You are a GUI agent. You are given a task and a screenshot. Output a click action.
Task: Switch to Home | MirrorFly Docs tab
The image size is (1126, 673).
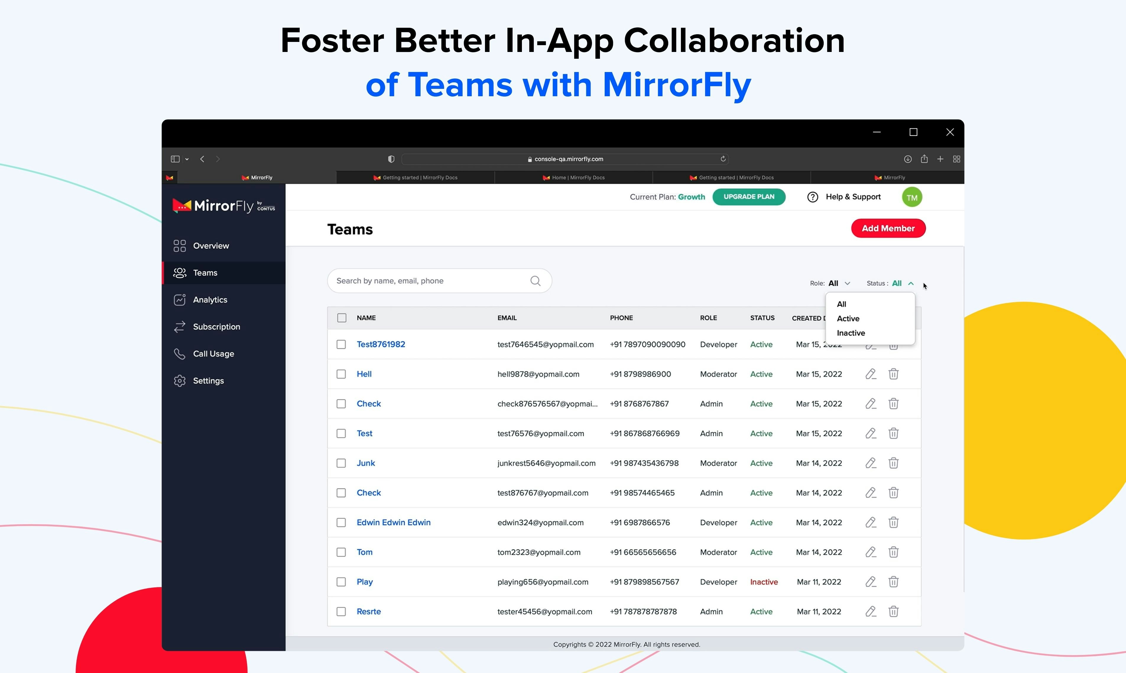(573, 177)
